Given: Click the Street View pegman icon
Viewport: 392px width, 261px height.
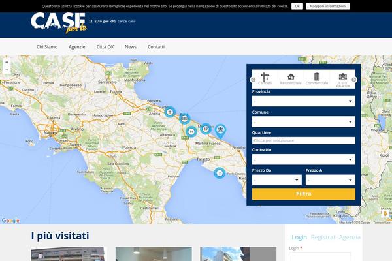Looking at the screenshot, I should pos(385,213).
